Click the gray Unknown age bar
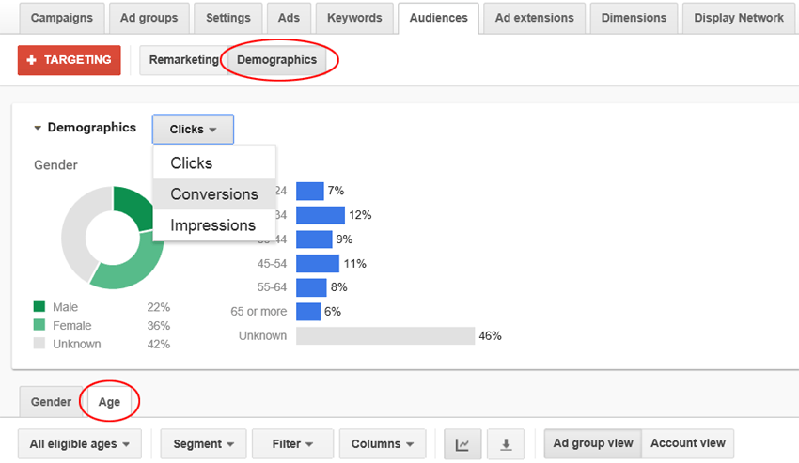799x463 pixels. pyautogui.click(x=385, y=335)
